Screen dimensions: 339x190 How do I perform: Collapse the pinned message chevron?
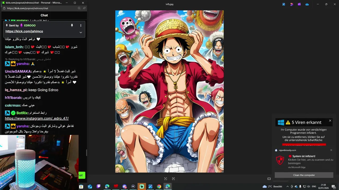pos(81,32)
